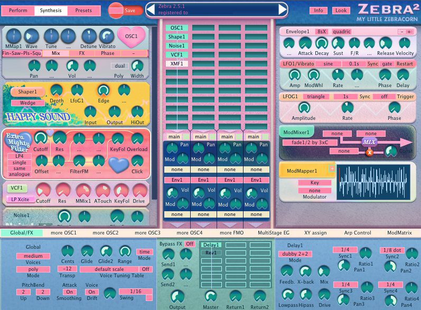Switch to the Presets tab

click(x=83, y=11)
